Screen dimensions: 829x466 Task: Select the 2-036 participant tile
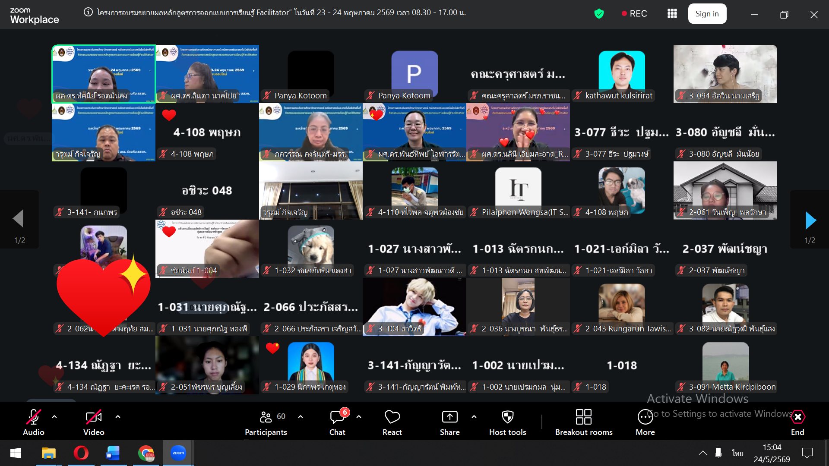[x=518, y=307]
